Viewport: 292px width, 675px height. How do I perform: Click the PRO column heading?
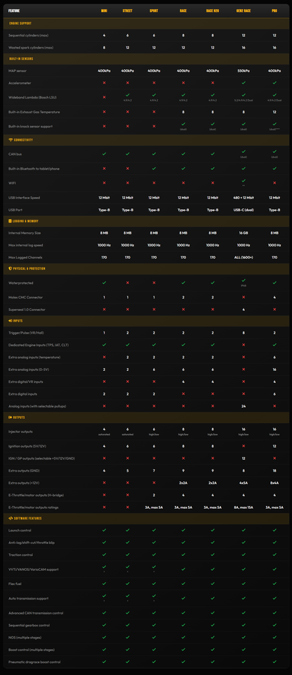point(274,11)
